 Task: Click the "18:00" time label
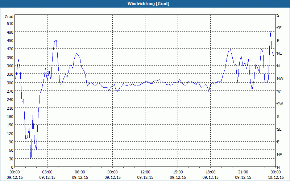click(211, 172)
